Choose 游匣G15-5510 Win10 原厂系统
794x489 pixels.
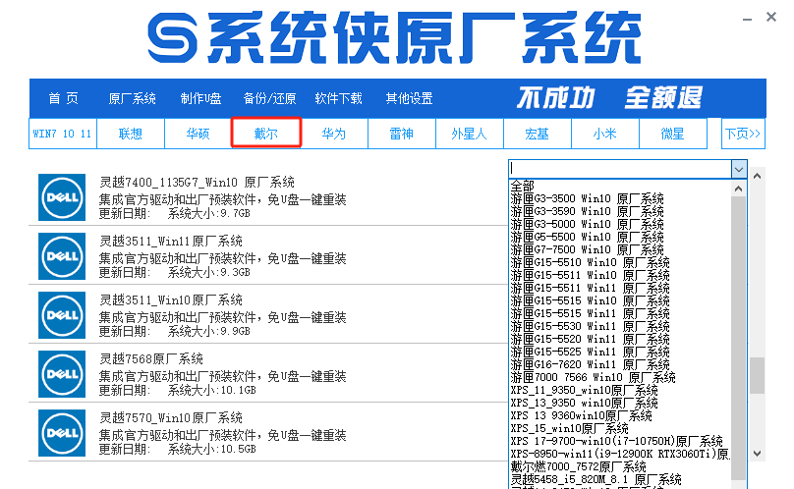(x=620, y=262)
